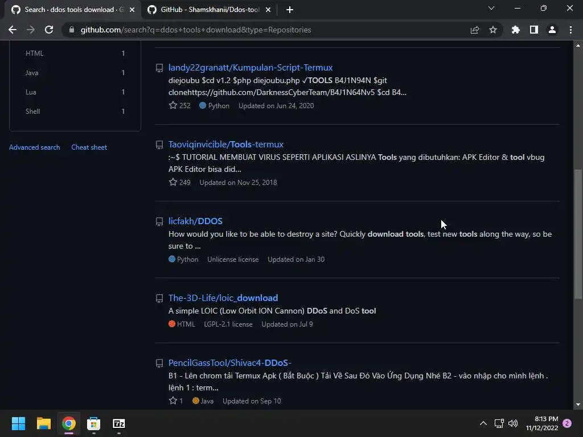Open the Chrome three-dot menu
583x437 pixels.
click(x=570, y=30)
